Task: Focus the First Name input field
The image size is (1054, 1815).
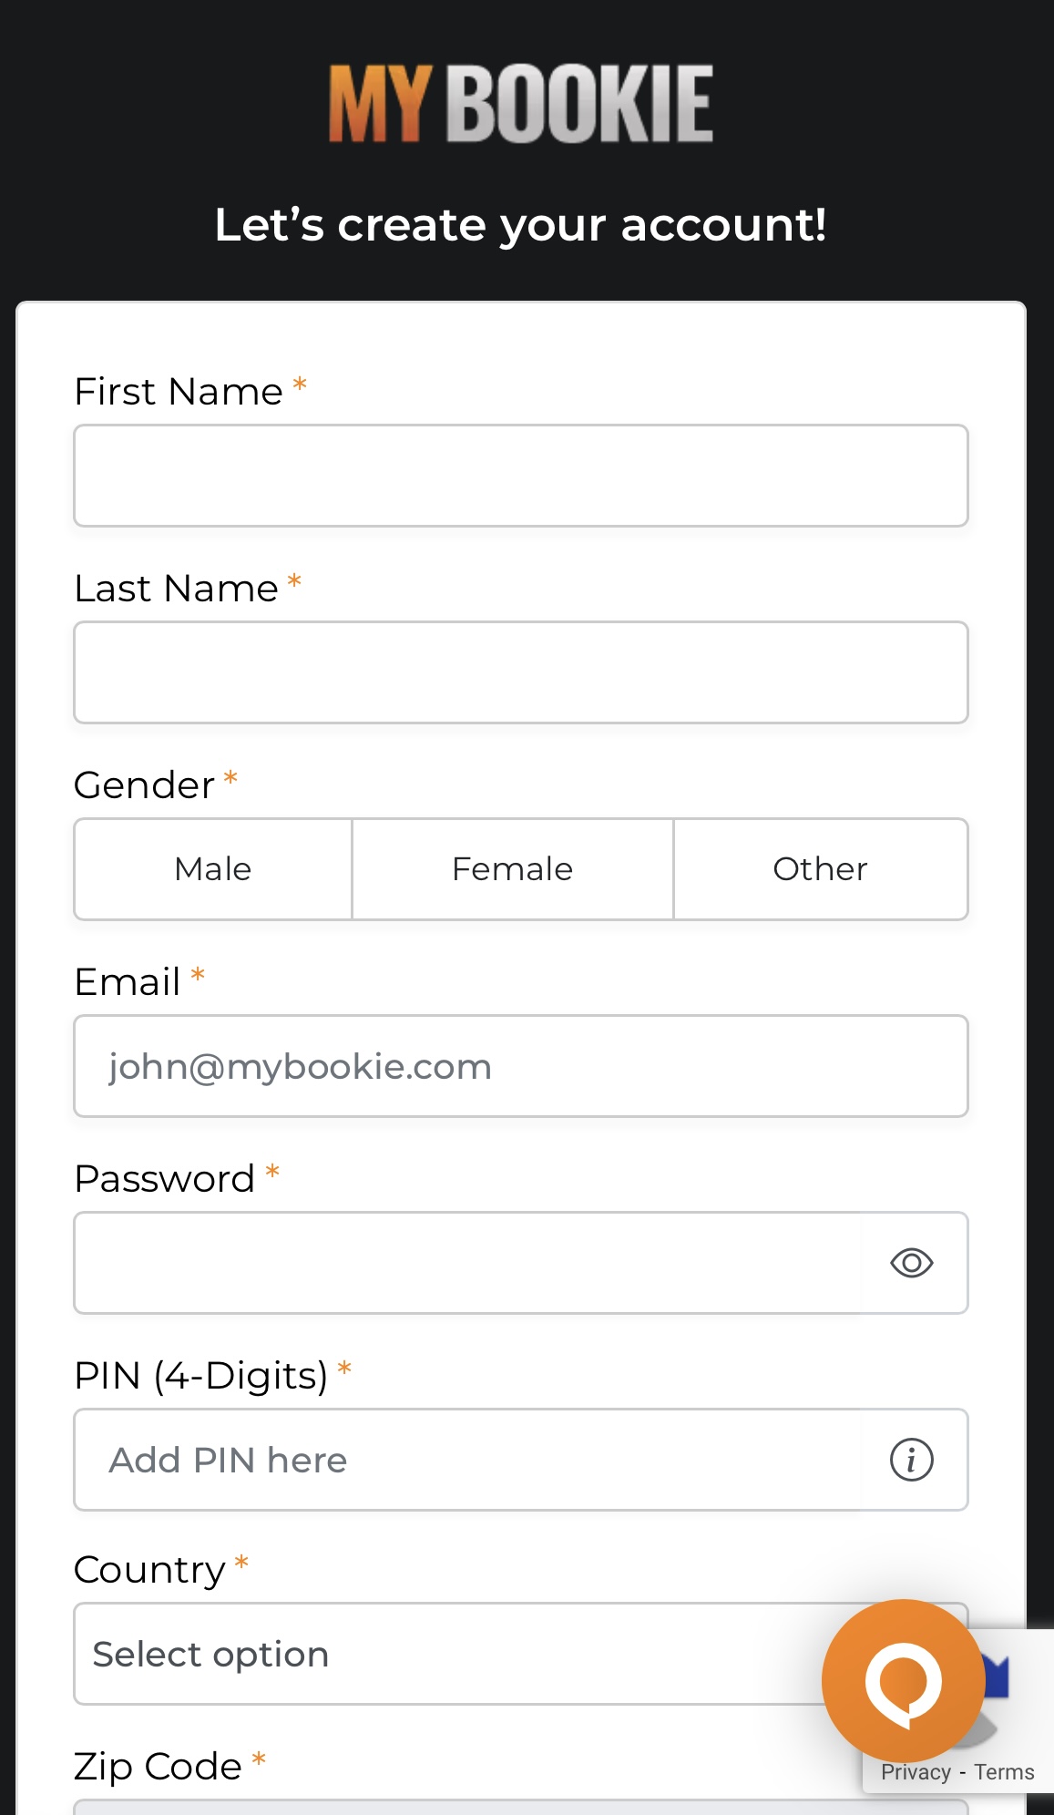Action: click(520, 476)
